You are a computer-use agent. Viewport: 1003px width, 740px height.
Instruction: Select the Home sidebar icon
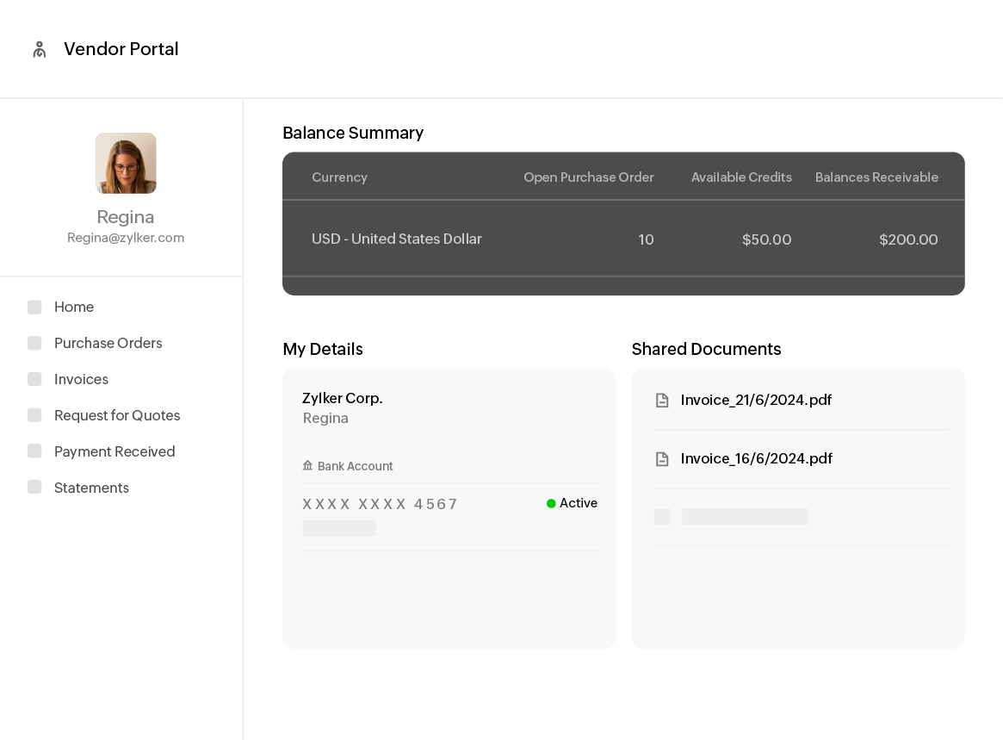[34, 307]
